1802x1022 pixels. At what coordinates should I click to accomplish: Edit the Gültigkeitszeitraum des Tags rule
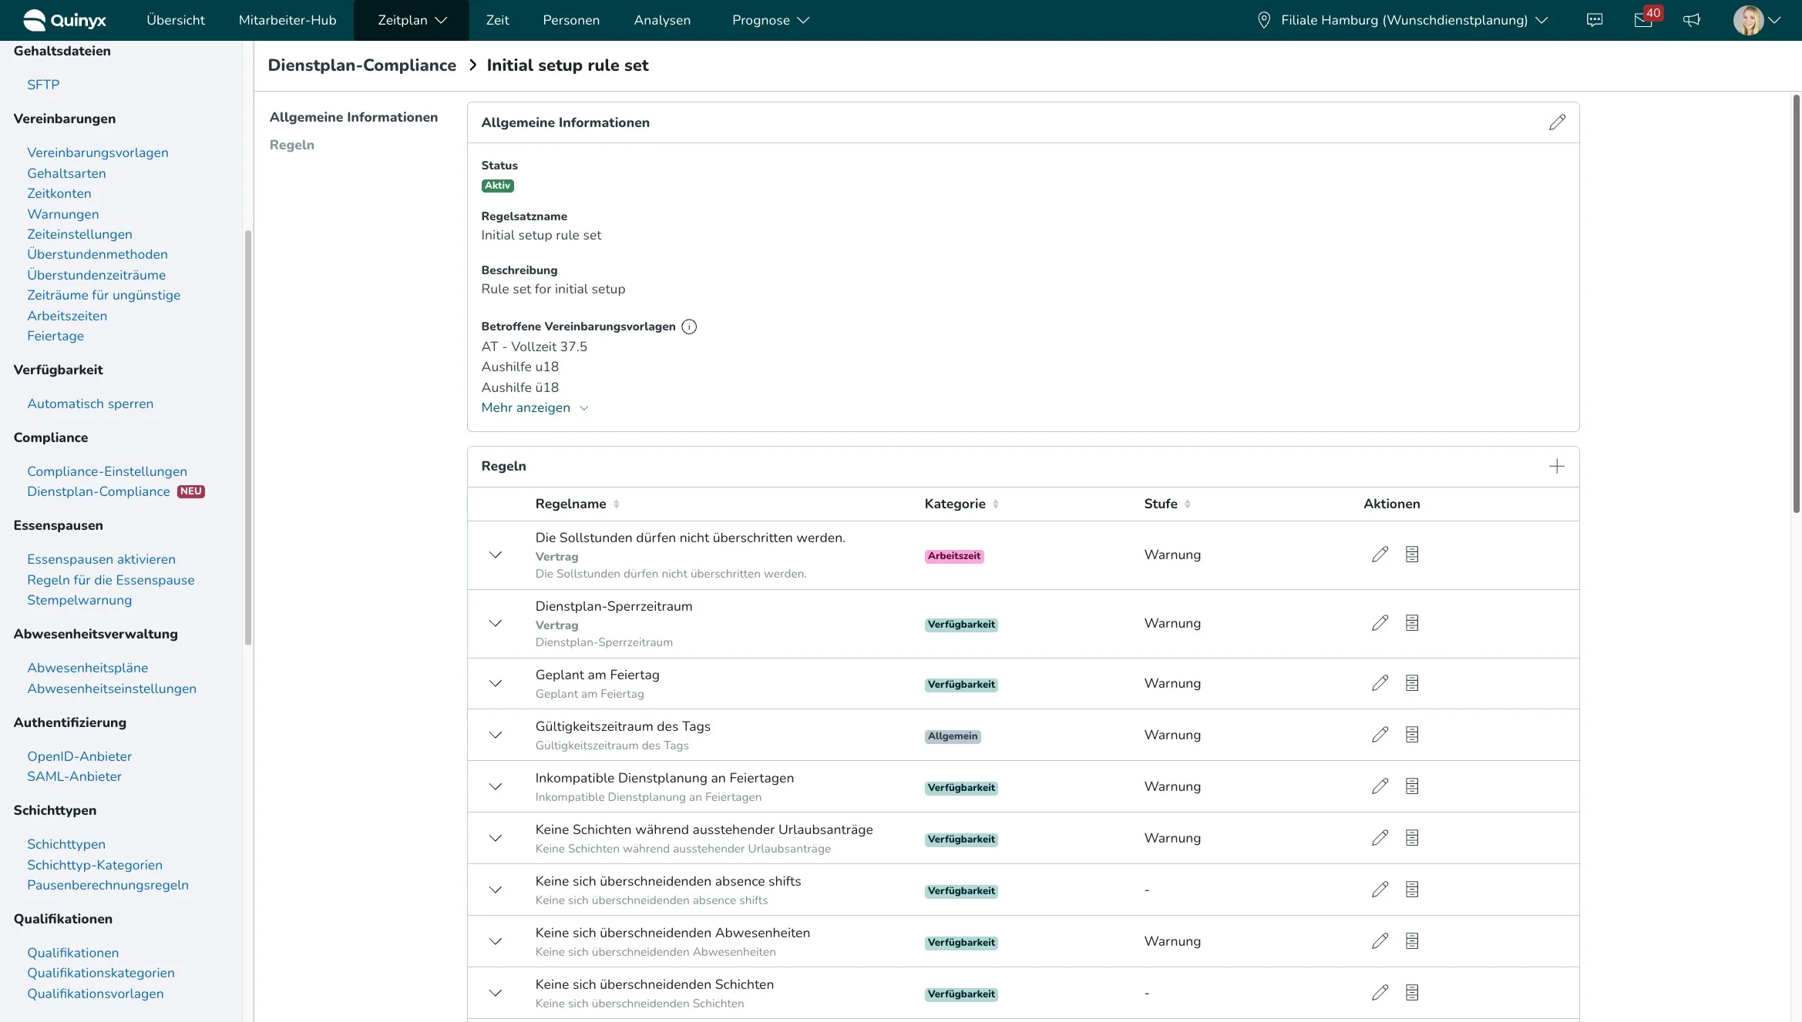click(x=1380, y=735)
